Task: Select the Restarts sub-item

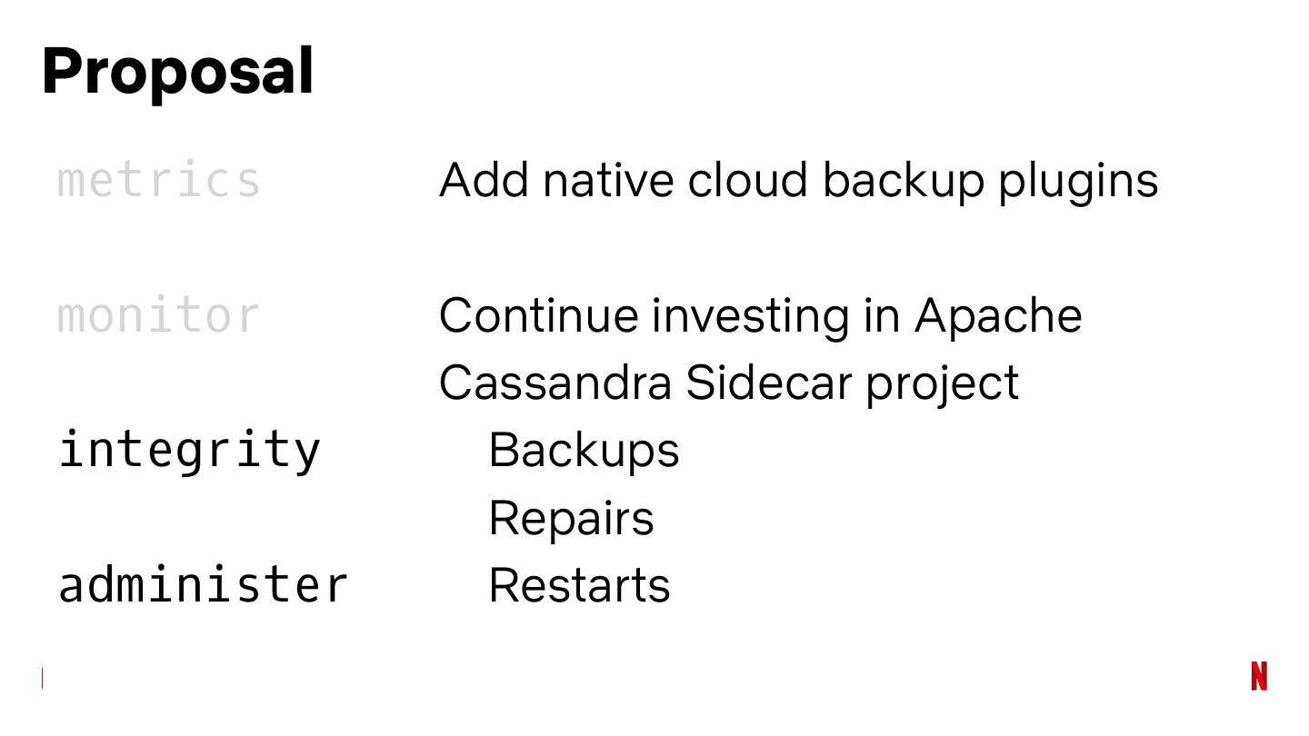Action: [x=579, y=585]
